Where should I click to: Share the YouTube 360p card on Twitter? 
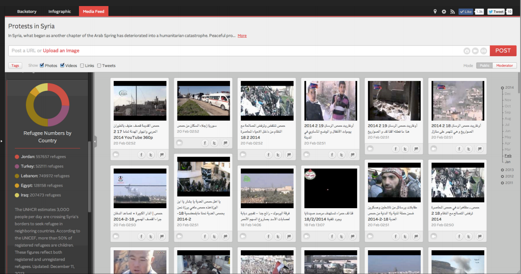point(151,155)
